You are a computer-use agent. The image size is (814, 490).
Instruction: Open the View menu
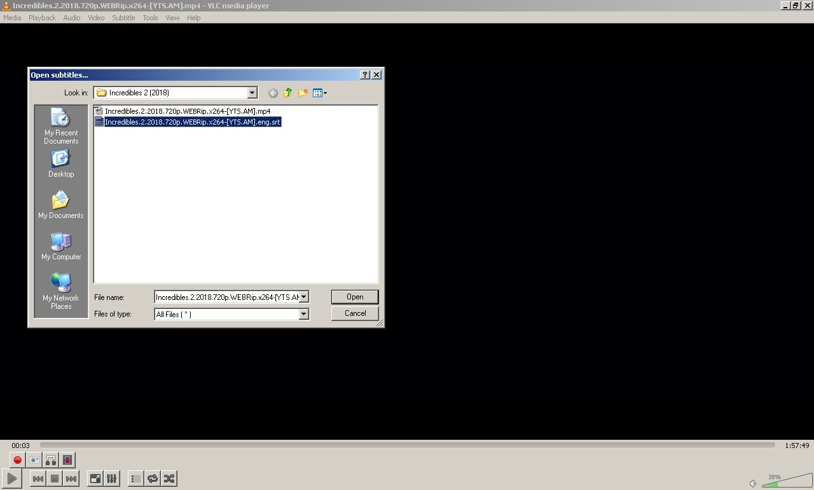[x=172, y=18]
